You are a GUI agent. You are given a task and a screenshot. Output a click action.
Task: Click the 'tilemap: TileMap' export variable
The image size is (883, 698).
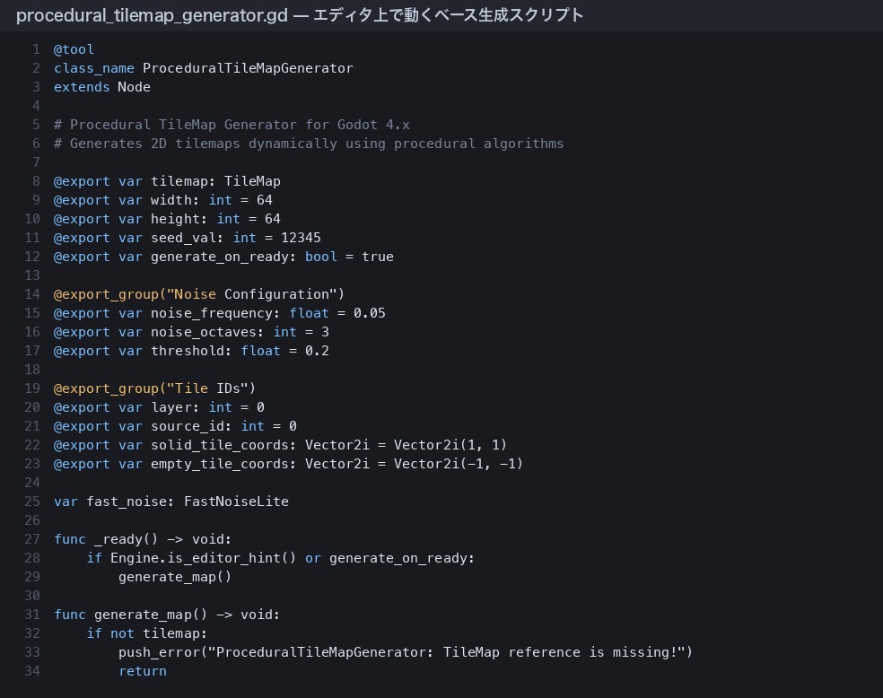tap(167, 181)
